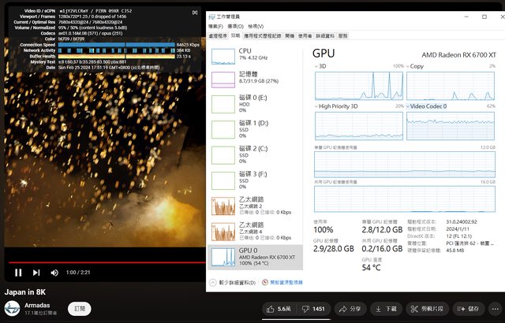Open the Share (分享) option
Screen dimensions: 505x323
click(350, 309)
